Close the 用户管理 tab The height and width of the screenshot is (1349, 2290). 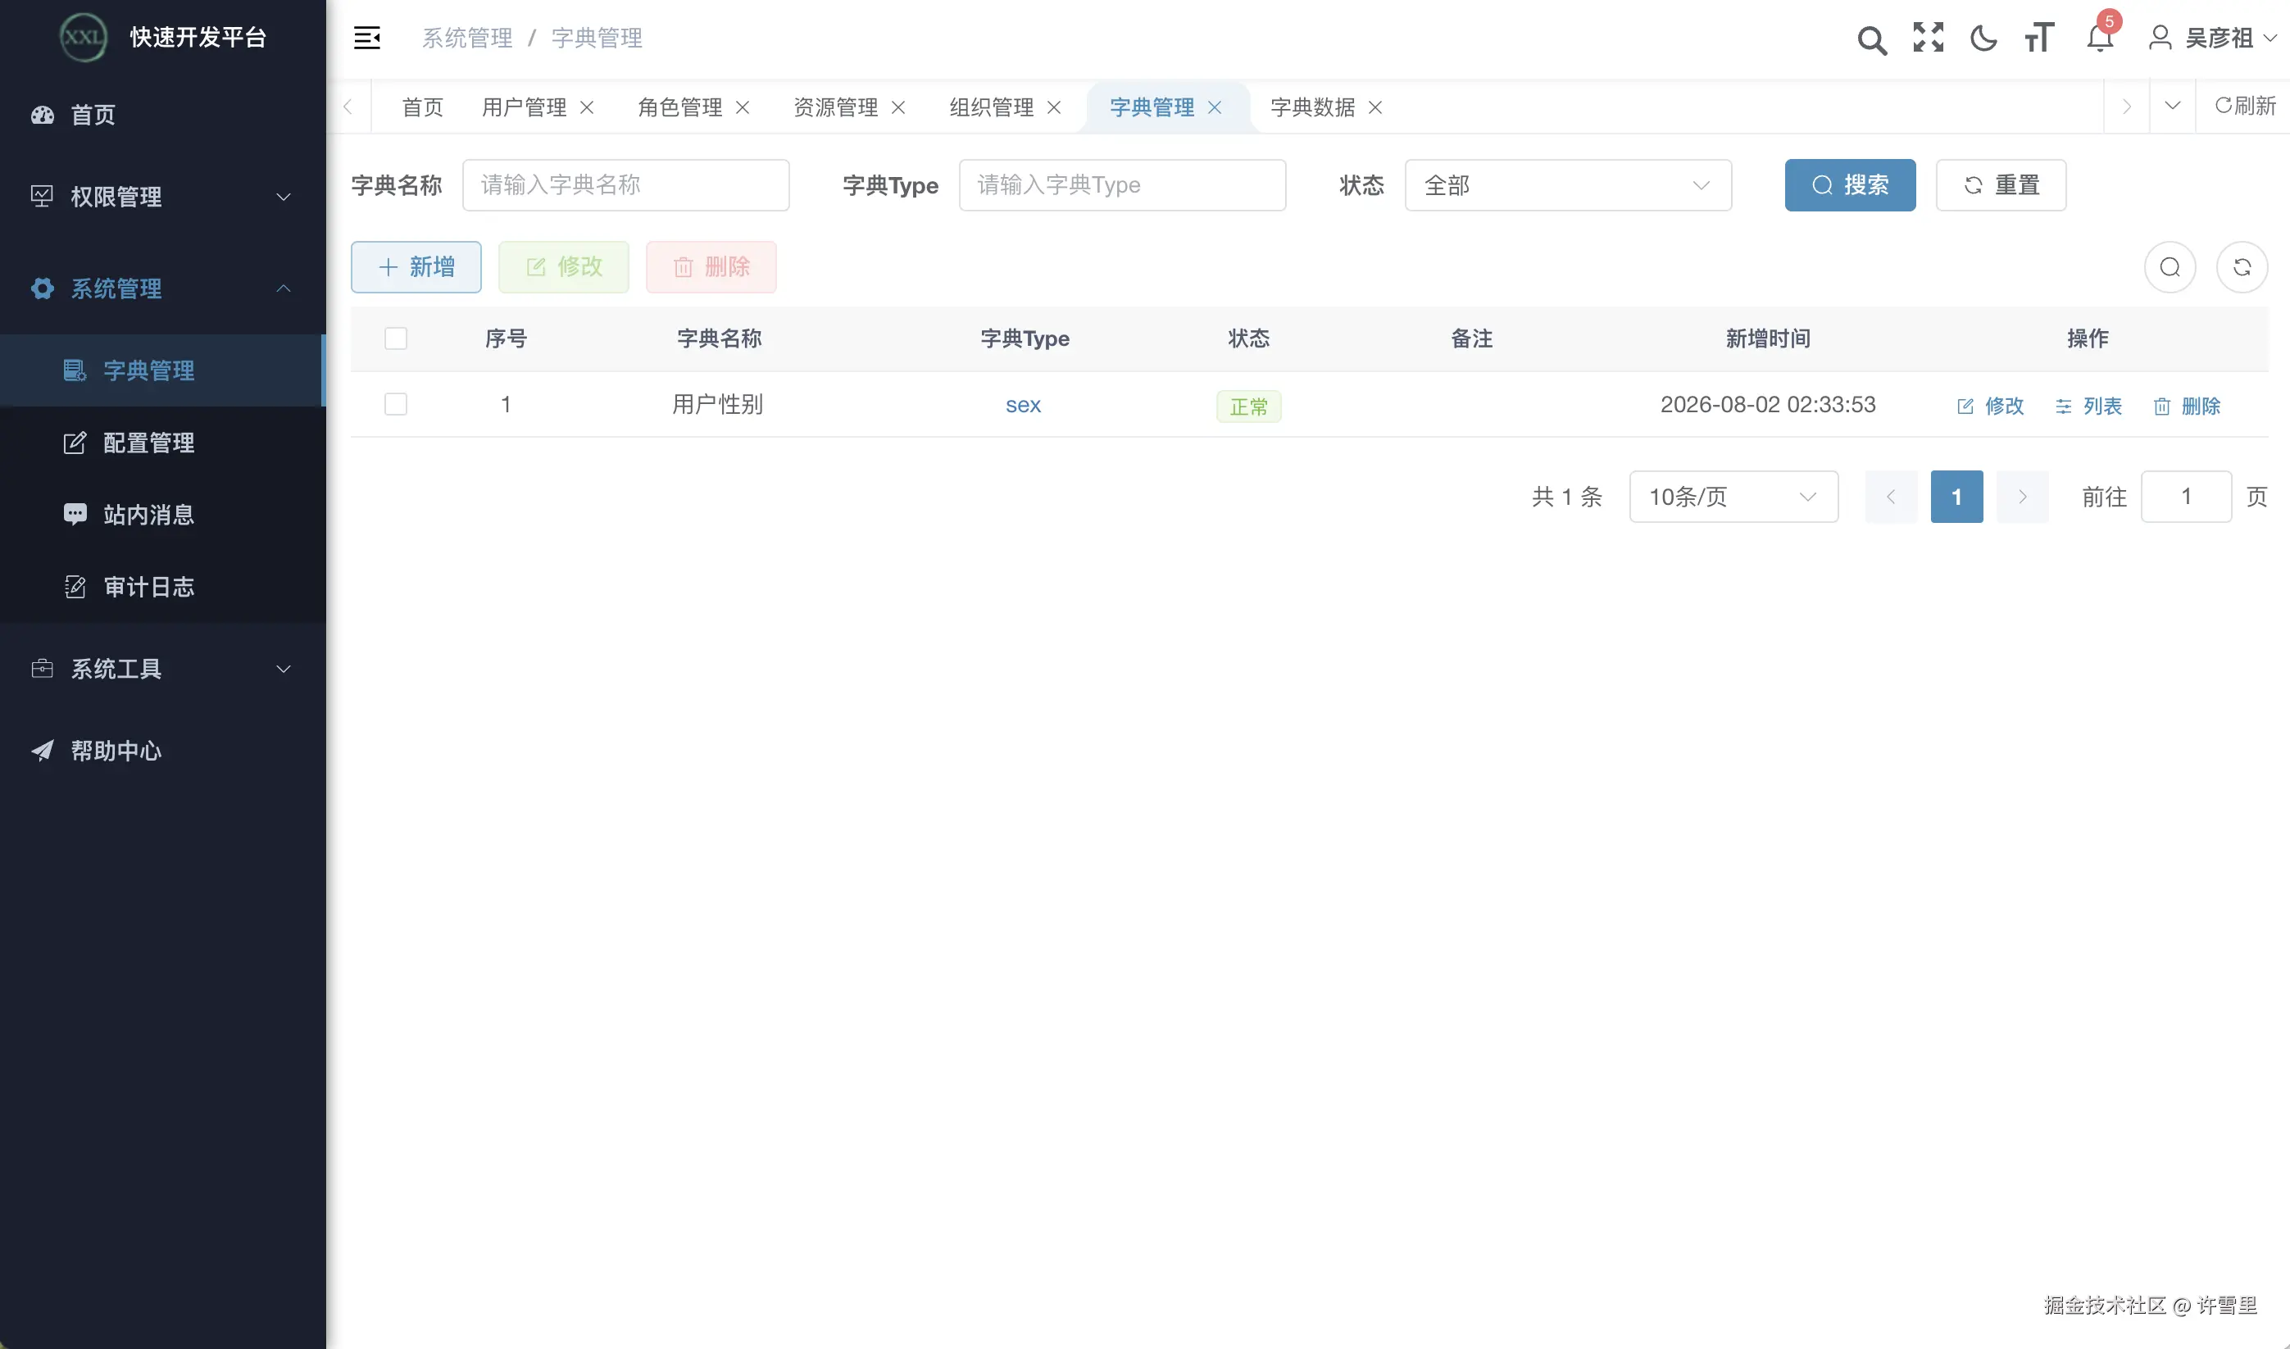coord(588,107)
